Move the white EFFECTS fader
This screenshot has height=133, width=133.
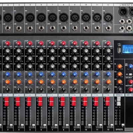(x=119, y=101)
